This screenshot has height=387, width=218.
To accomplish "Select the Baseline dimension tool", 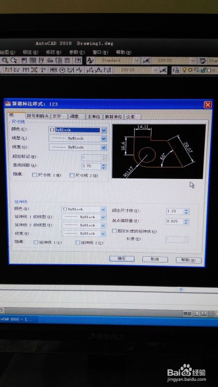I will pyautogui.click(x=16, y=70).
